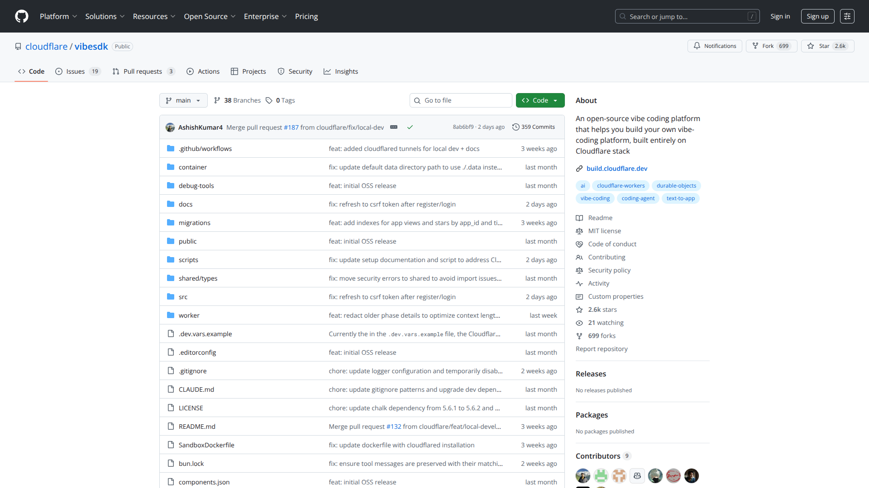The image size is (869, 488).
Task: Click the Watch count of 21 watching
Action: (x=606, y=323)
